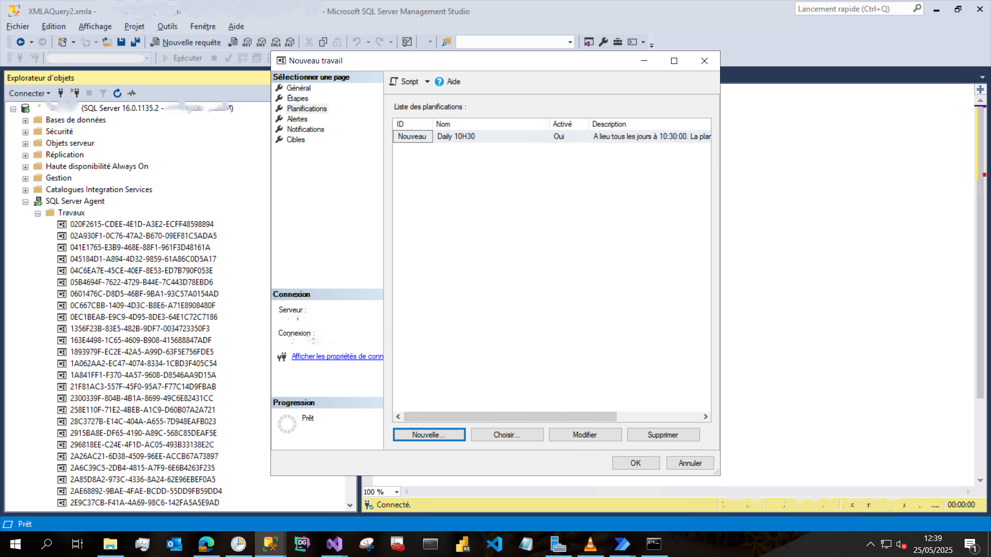The image size is (991, 557).
Task: Select job 0601476C-D8D5-46BF-9BA1-93C57A0154AD
Action: pos(144,294)
